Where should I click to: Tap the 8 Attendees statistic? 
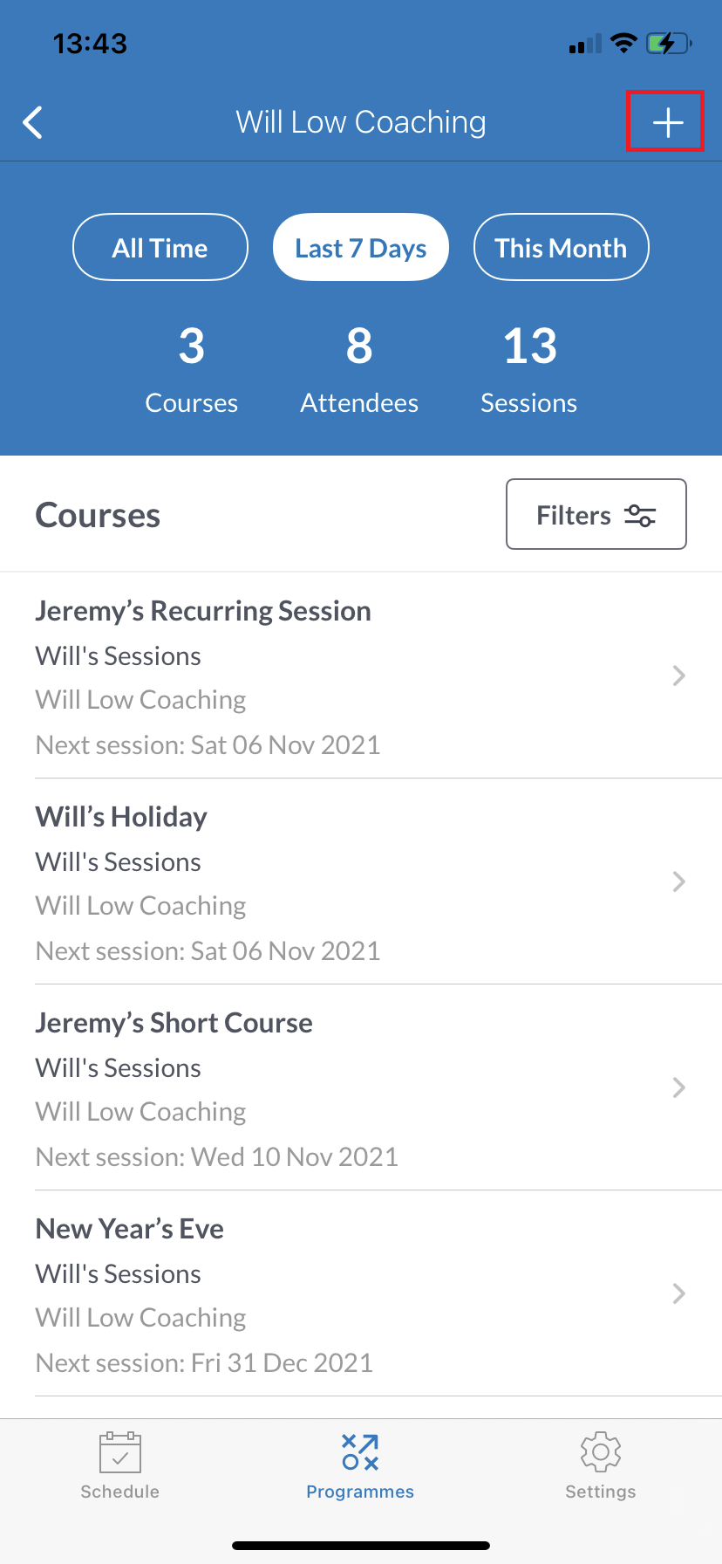click(x=359, y=368)
